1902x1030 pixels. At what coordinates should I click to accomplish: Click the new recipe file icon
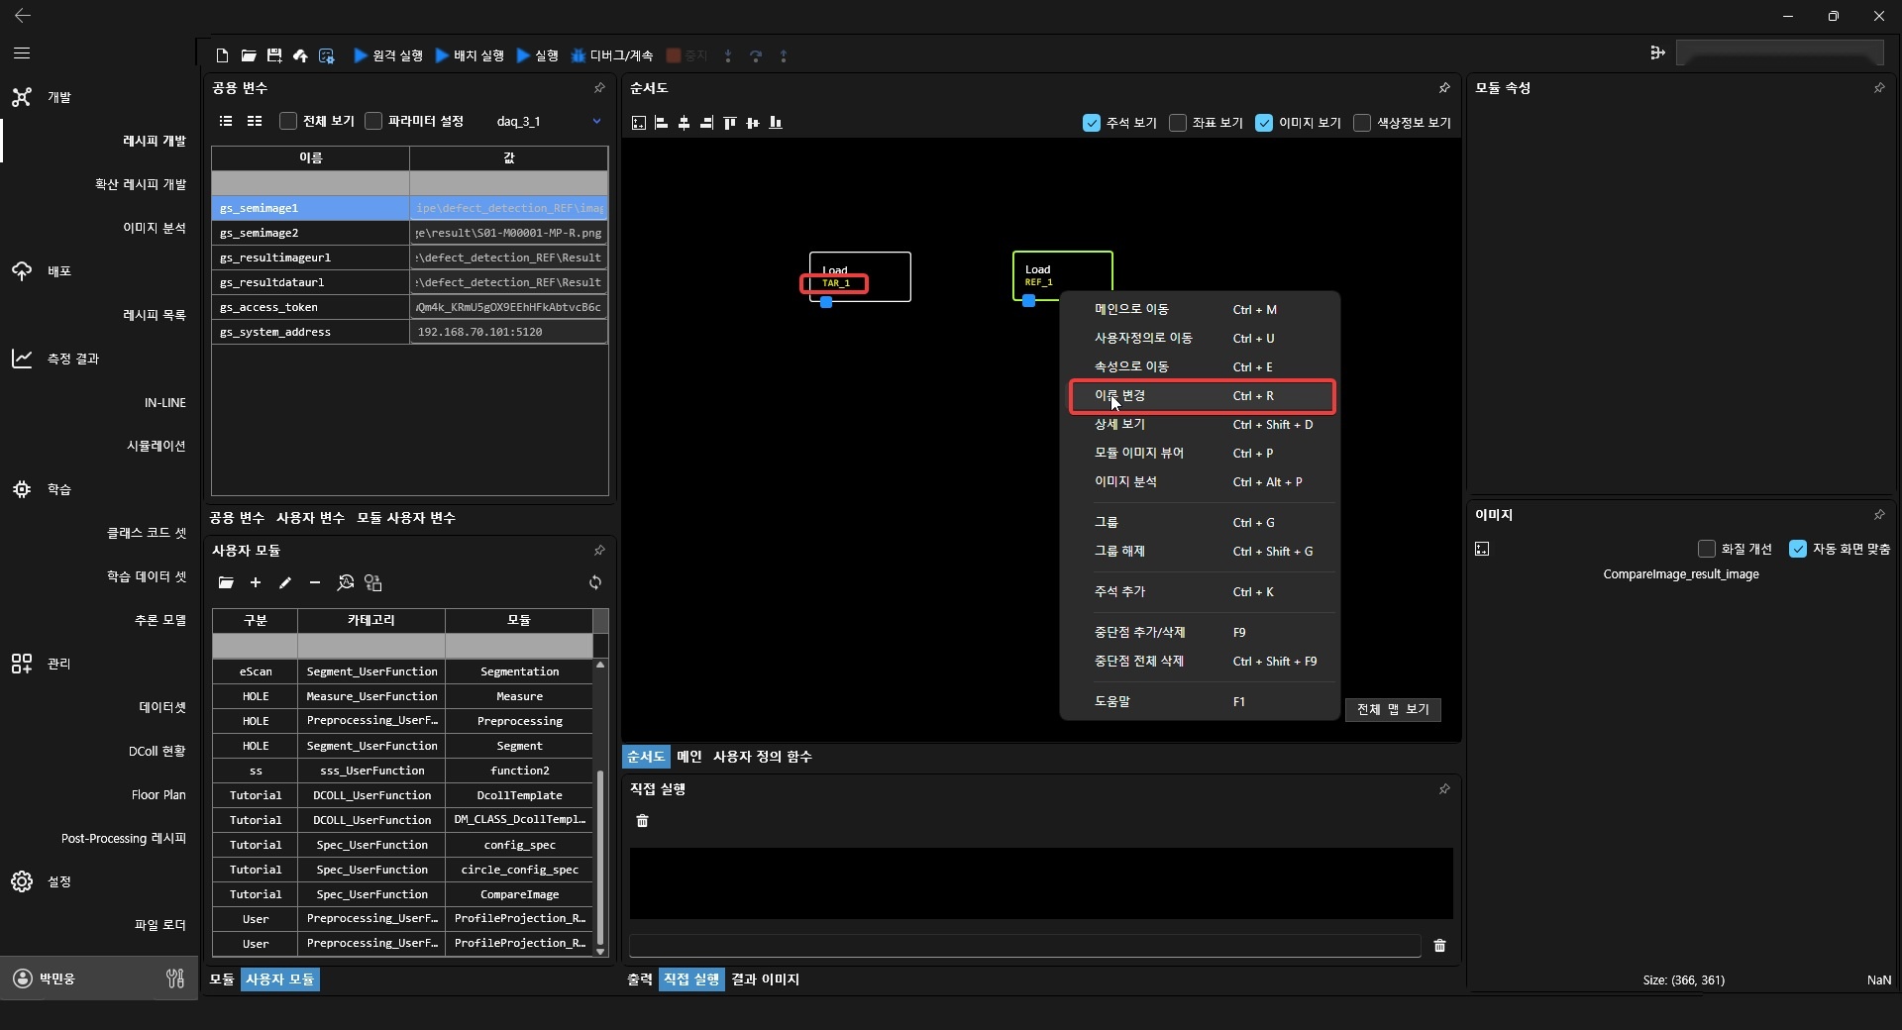coord(222,55)
